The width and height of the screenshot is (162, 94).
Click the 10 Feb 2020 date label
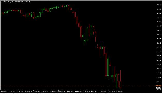click(53, 91)
